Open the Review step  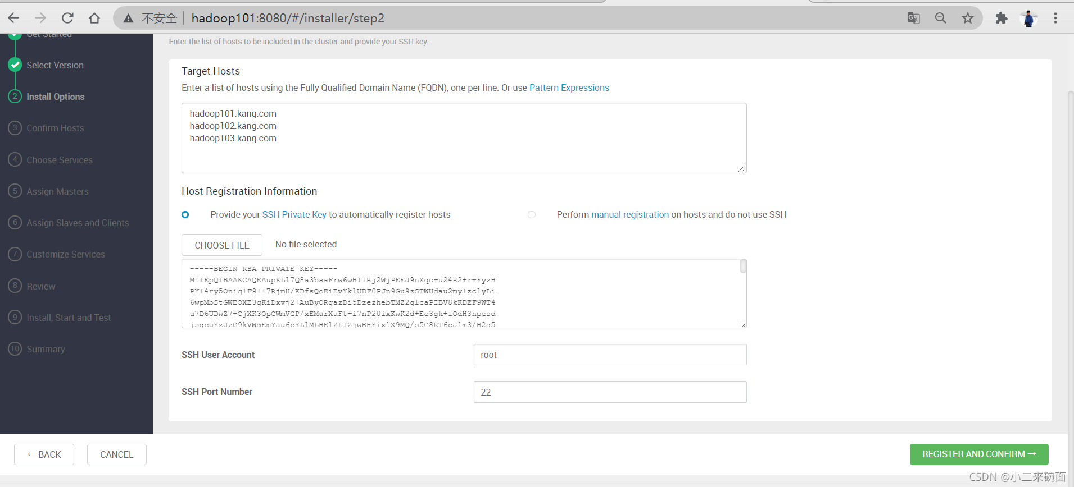41,286
